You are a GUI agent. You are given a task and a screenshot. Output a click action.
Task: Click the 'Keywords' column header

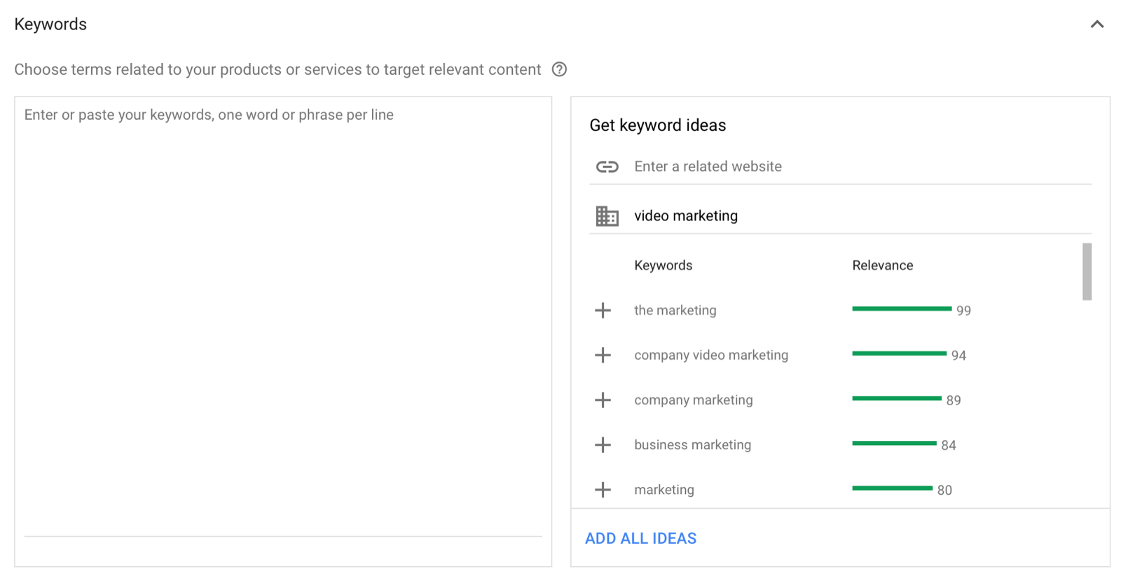663,265
